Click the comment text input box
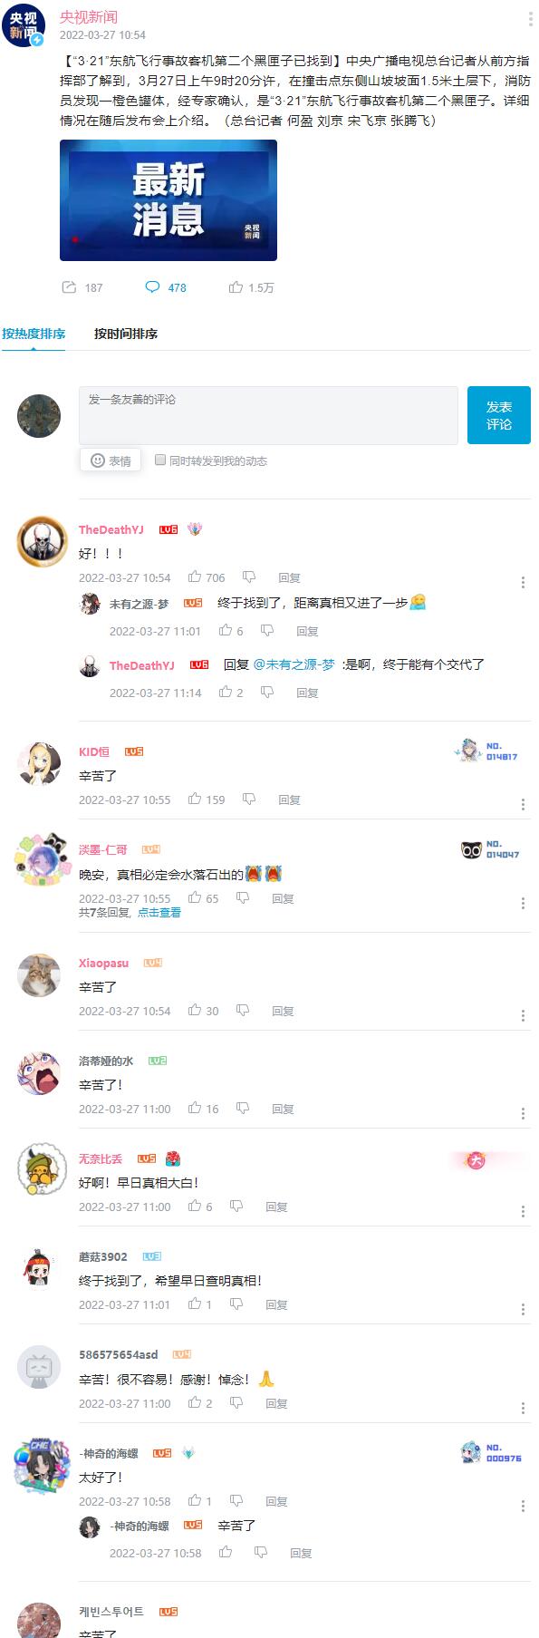This screenshot has width=539, height=1638. click(268, 415)
